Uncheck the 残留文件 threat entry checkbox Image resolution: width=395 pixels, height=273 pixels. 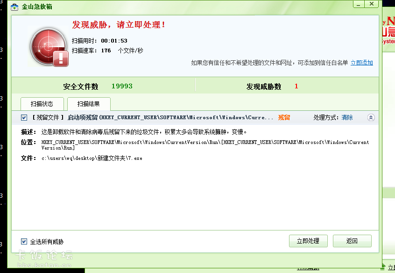tap(24, 118)
